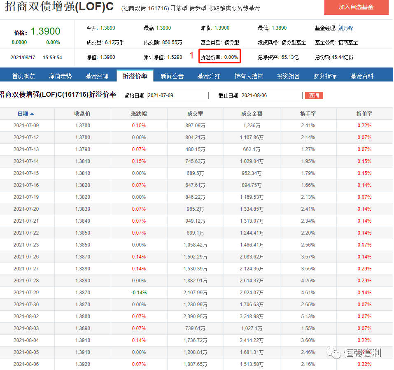Click closing price 1.3850 on 2021-07-22
The image size is (394, 370).
pyautogui.click(x=83, y=233)
